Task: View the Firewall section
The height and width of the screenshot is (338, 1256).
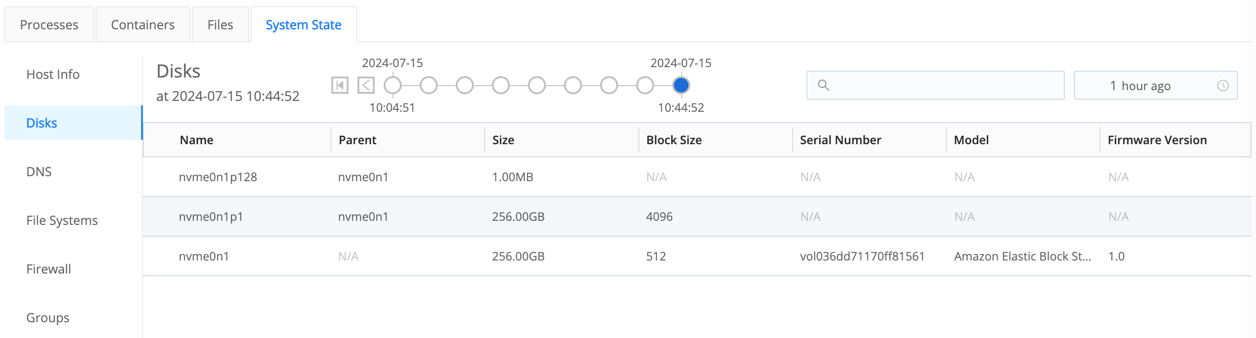Action: coord(48,269)
